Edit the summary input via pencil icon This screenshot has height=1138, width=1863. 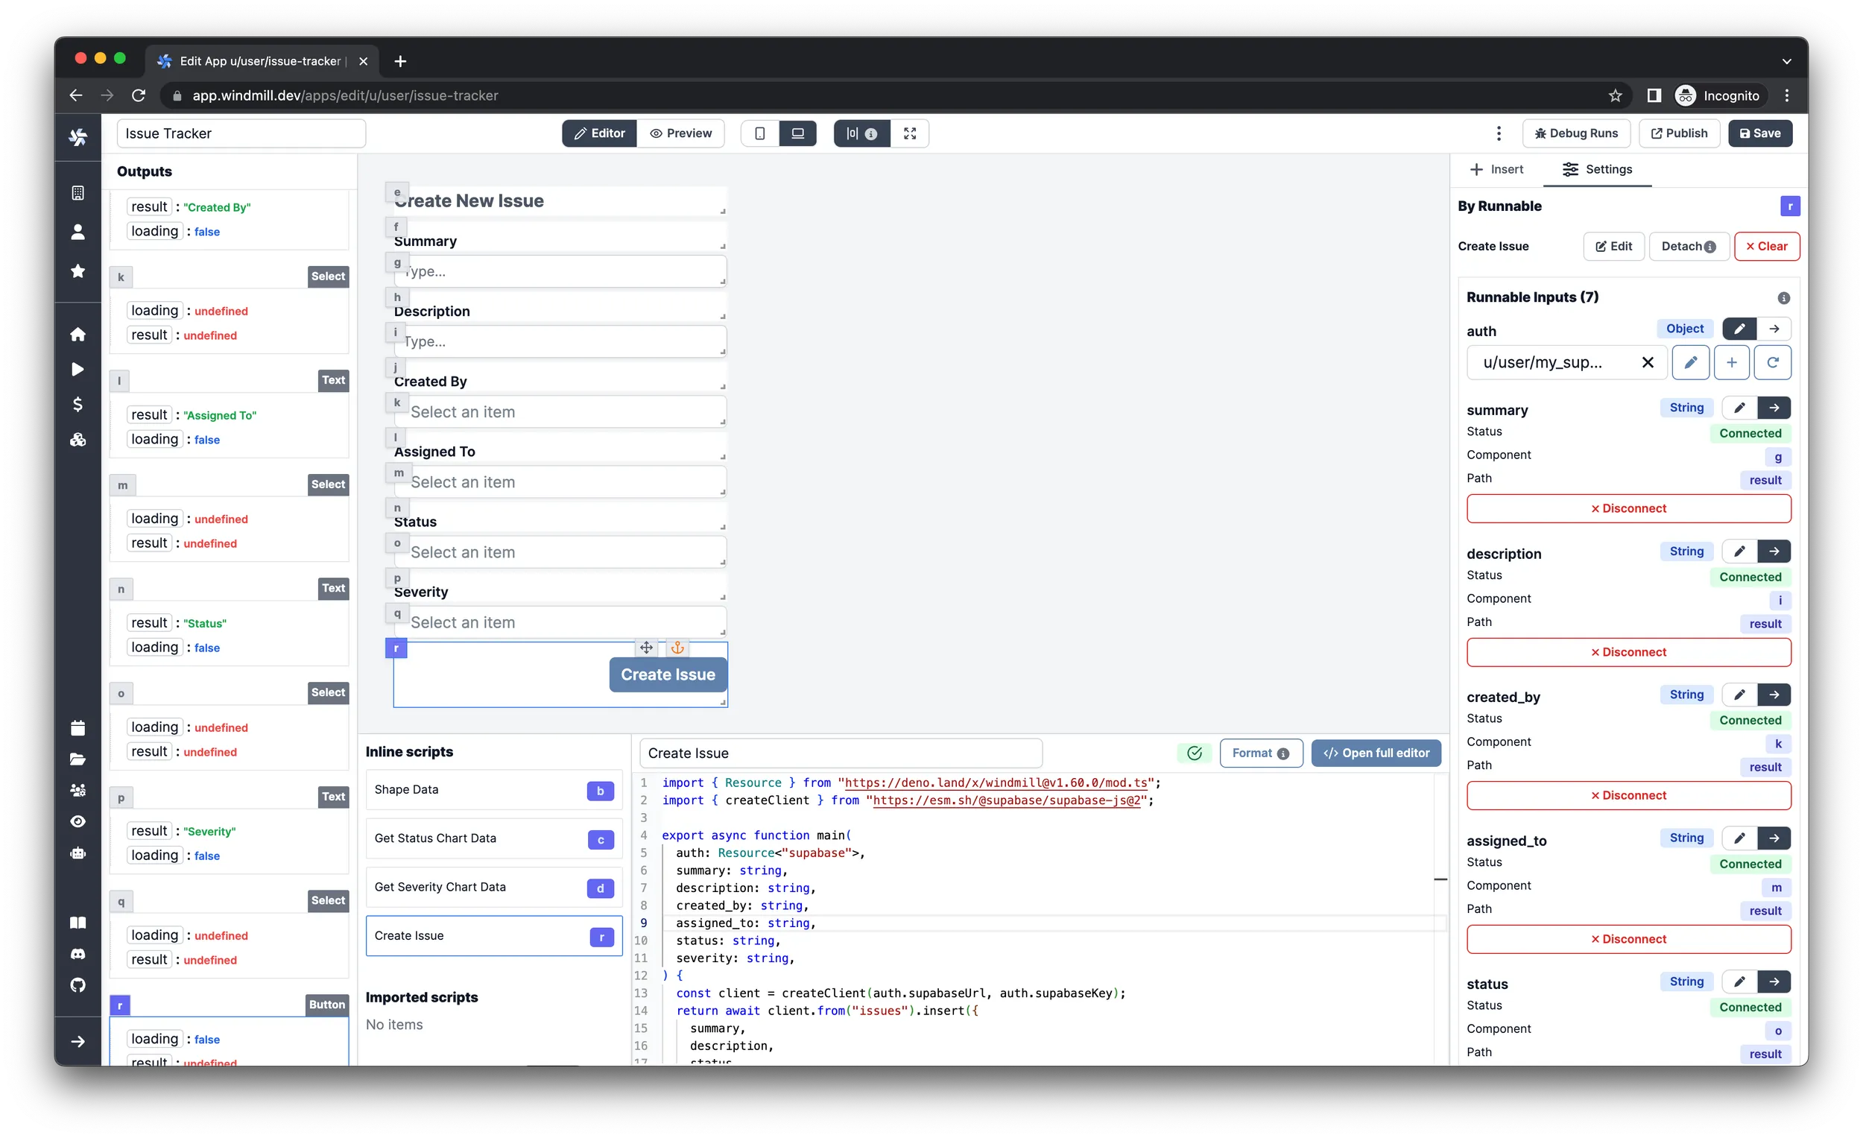click(1739, 408)
